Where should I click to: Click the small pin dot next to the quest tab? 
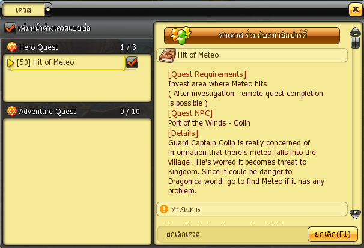(48, 10)
